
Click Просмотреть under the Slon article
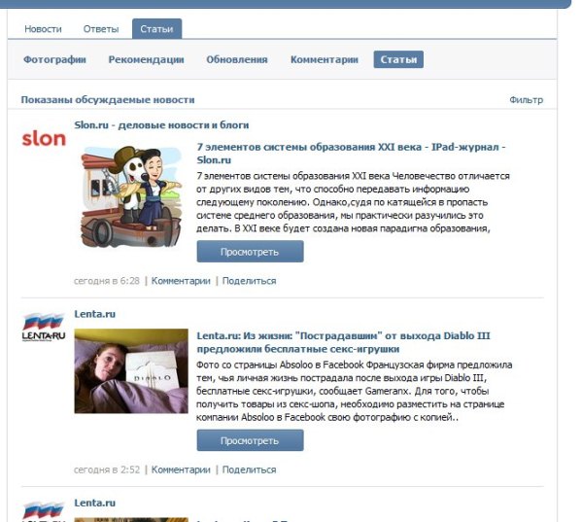(250, 252)
